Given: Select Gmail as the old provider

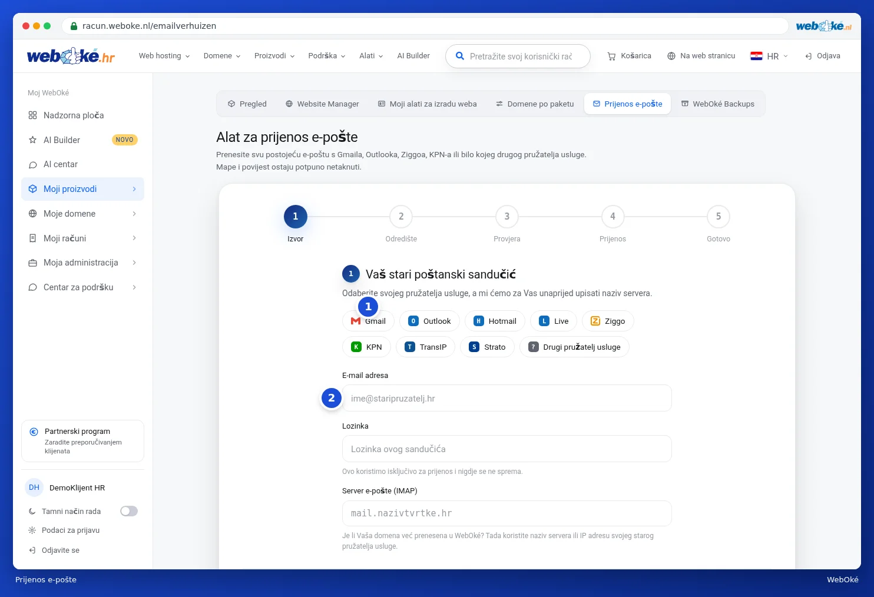Looking at the screenshot, I should pos(368,321).
